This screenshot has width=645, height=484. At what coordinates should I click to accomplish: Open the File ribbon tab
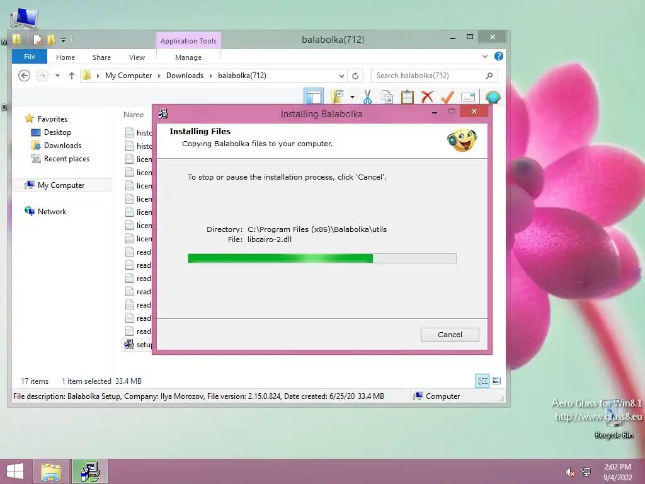tap(30, 57)
